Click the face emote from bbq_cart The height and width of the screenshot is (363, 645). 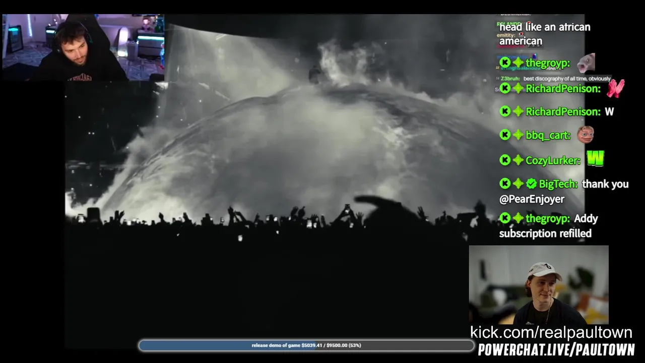(x=585, y=135)
